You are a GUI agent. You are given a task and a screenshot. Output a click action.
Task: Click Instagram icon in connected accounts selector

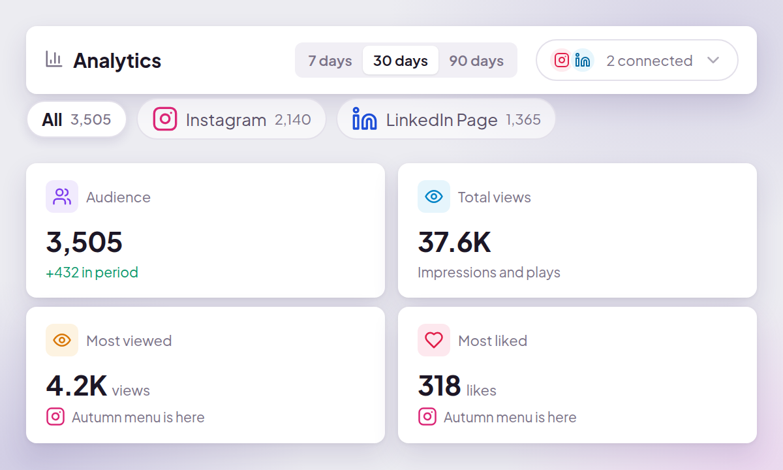pos(561,60)
